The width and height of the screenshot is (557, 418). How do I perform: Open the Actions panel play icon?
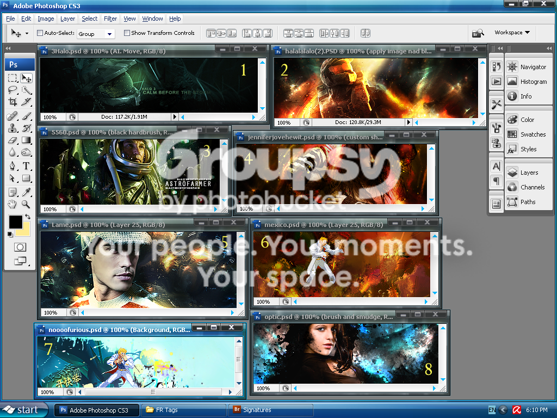(x=496, y=82)
